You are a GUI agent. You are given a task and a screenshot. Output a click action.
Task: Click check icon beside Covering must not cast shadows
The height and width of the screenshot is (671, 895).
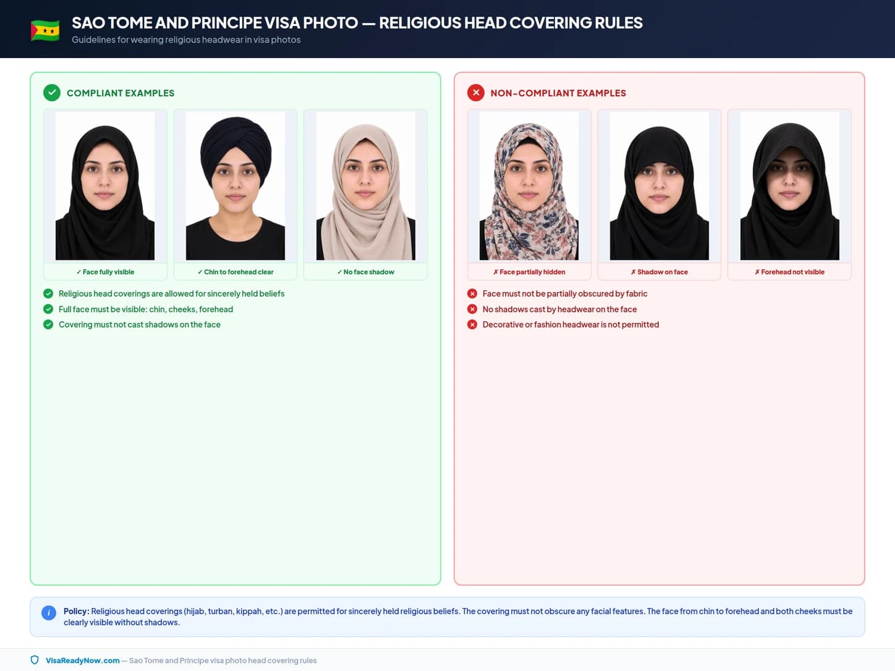pyautogui.click(x=48, y=324)
